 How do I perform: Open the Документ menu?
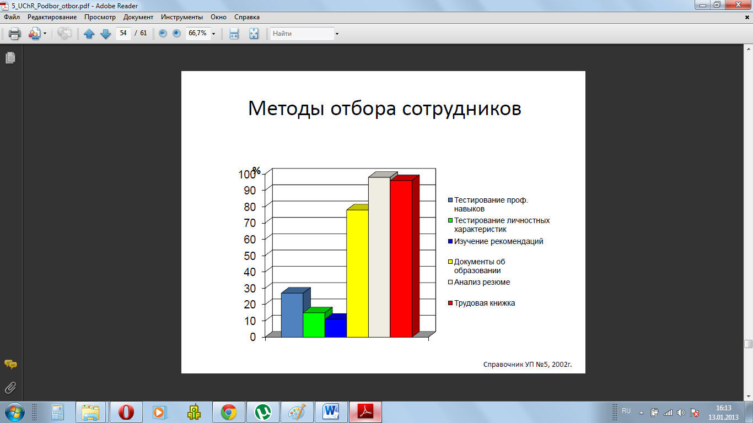tap(138, 17)
